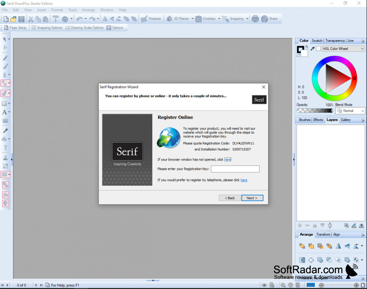367x289 pixels.
Task: Select the Pencil tool
Action: [5, 58]
